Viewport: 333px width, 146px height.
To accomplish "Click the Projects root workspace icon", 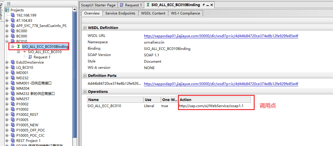I will [7, 10].
